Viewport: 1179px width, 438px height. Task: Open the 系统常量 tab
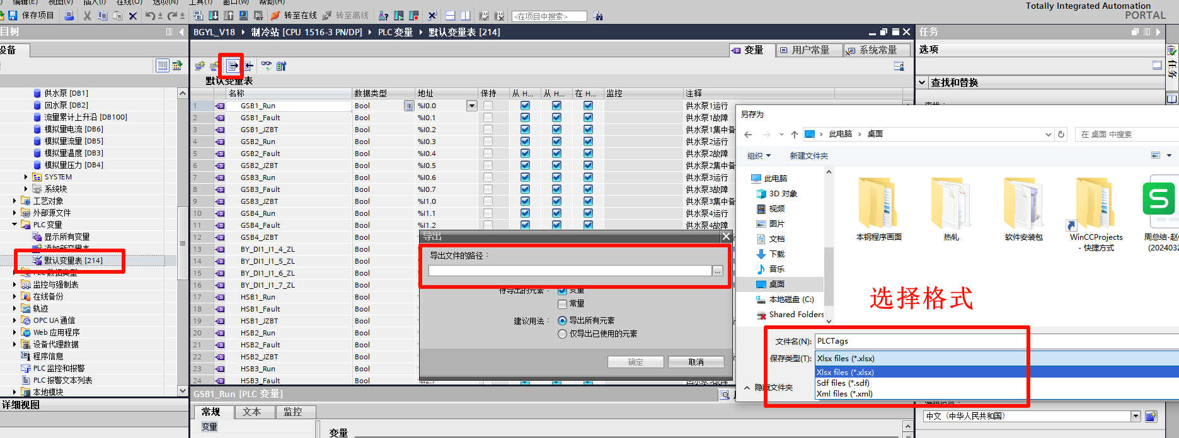tap(872, 50)
